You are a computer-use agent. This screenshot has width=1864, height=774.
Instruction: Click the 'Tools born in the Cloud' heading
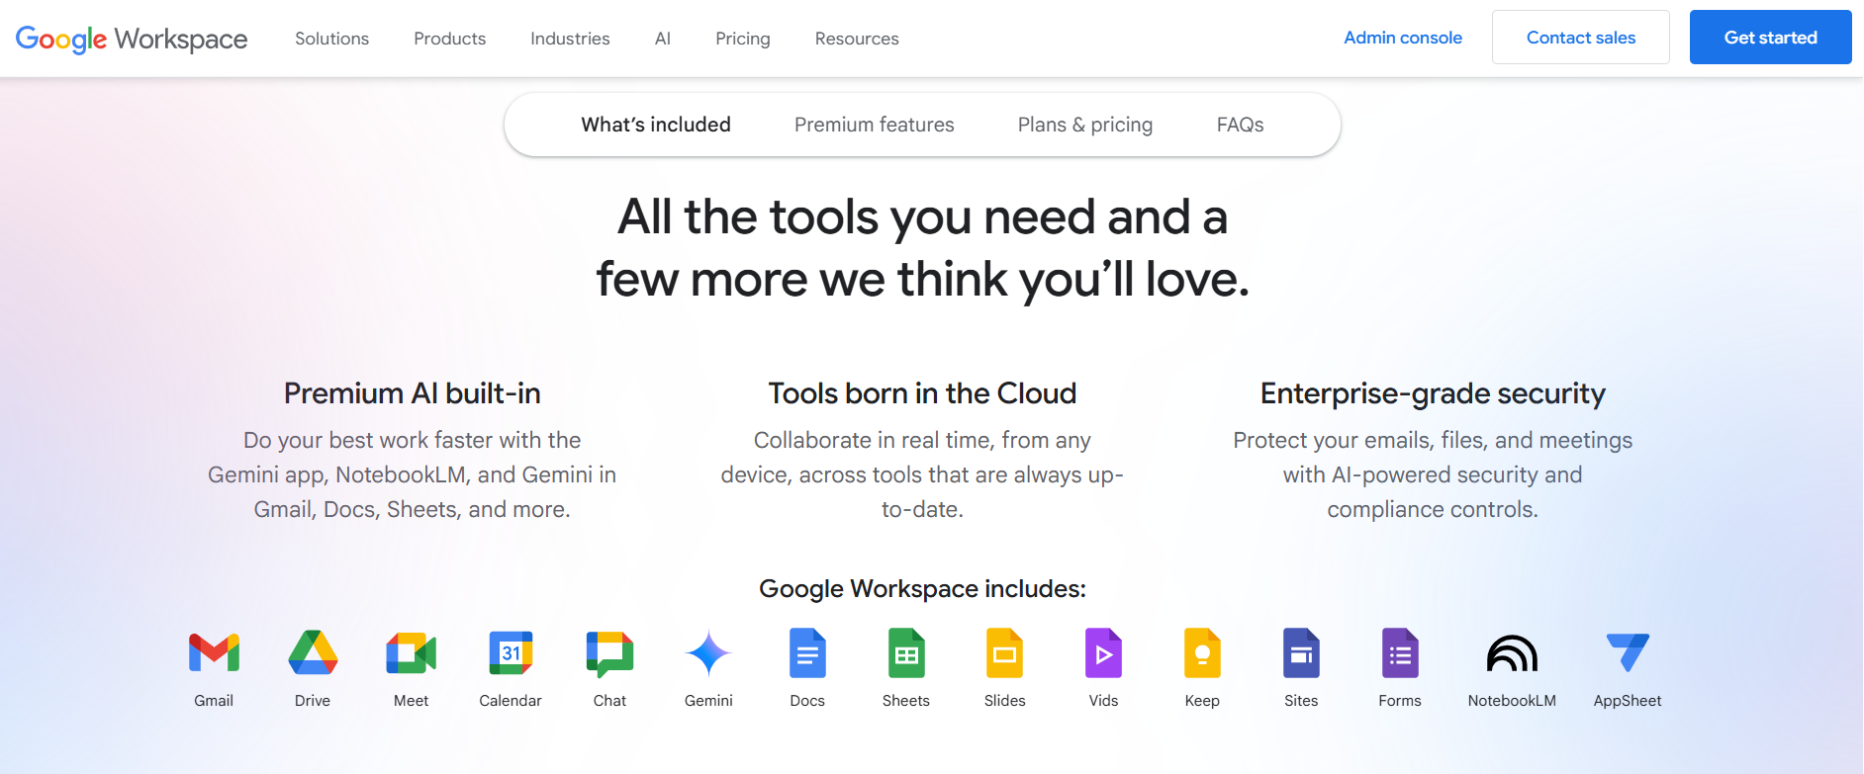coord(922,393)
